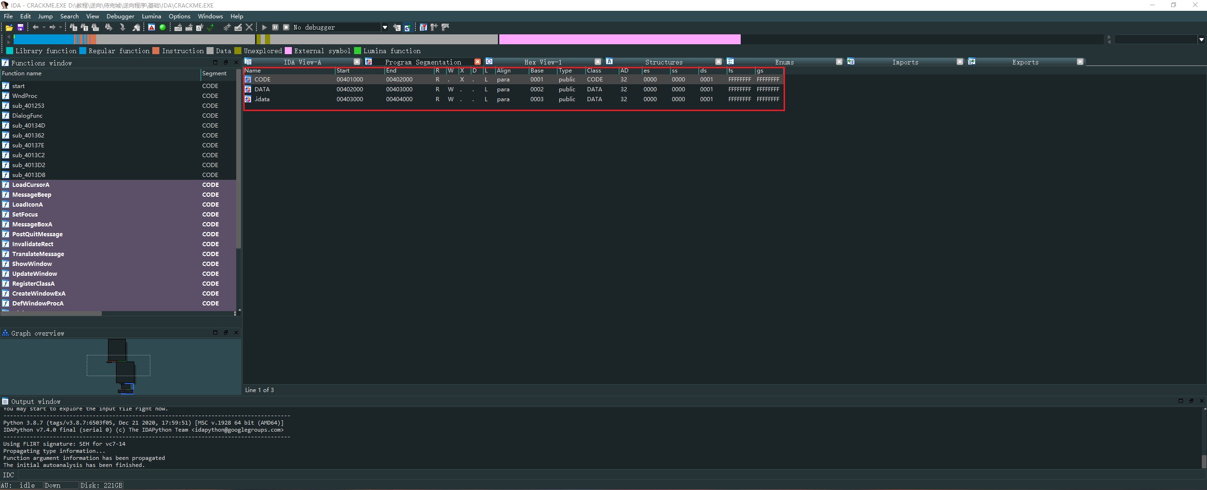Open the Jump menu
Screen dimensions: 1207x490
[45, 16]
